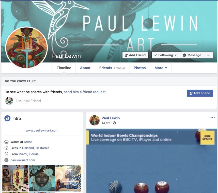Open Paul Lewin's circular profile picture
The width and height of the screenshot is (218, 193).
point(27,48)
